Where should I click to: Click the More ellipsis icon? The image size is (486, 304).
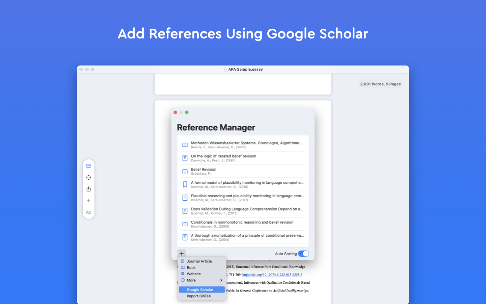[183, 280]
